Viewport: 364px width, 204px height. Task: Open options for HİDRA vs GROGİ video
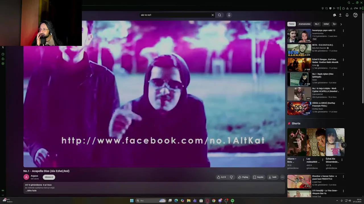(343, 103)
